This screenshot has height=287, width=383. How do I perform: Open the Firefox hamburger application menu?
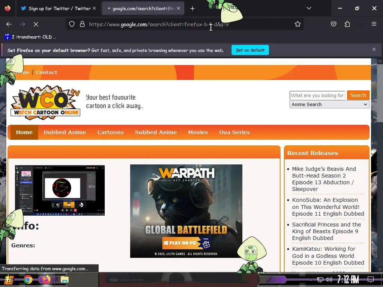point(374,24)
